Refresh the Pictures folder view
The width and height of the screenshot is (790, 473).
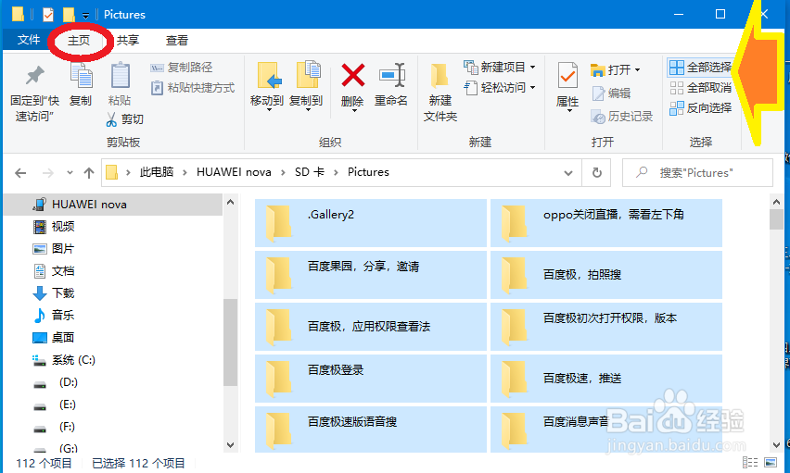click(x=597, y=172)
